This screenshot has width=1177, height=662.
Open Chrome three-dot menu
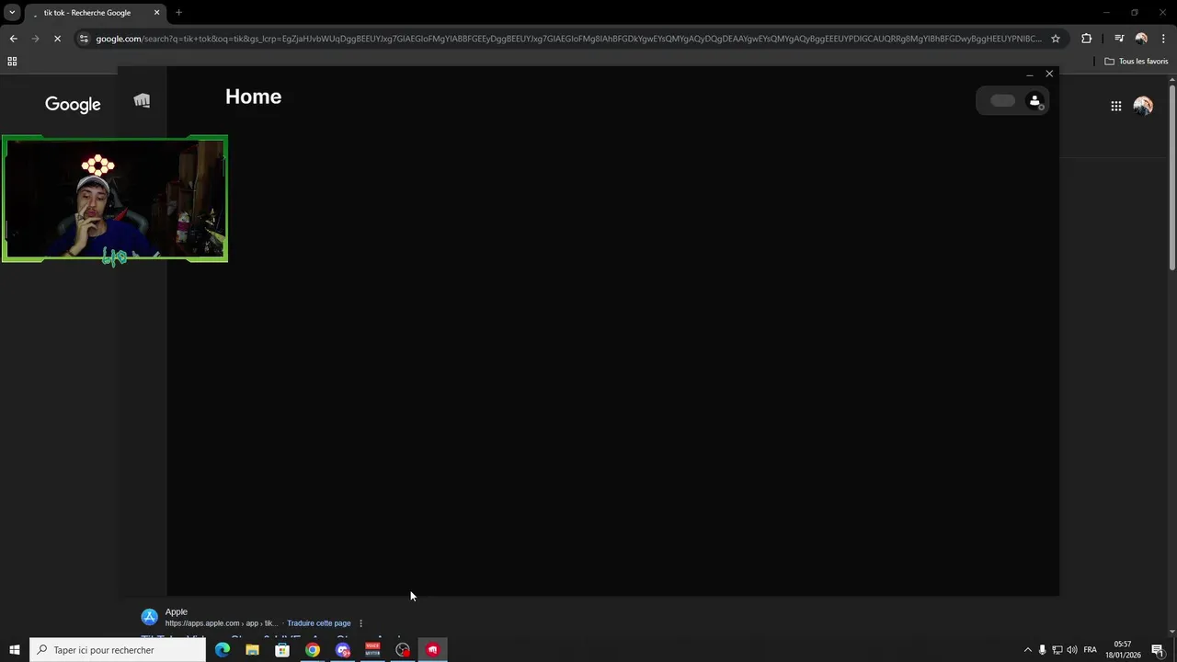(1163, 39)
